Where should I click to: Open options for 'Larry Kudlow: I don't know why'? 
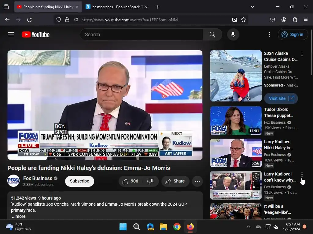(x=302, y=175)
